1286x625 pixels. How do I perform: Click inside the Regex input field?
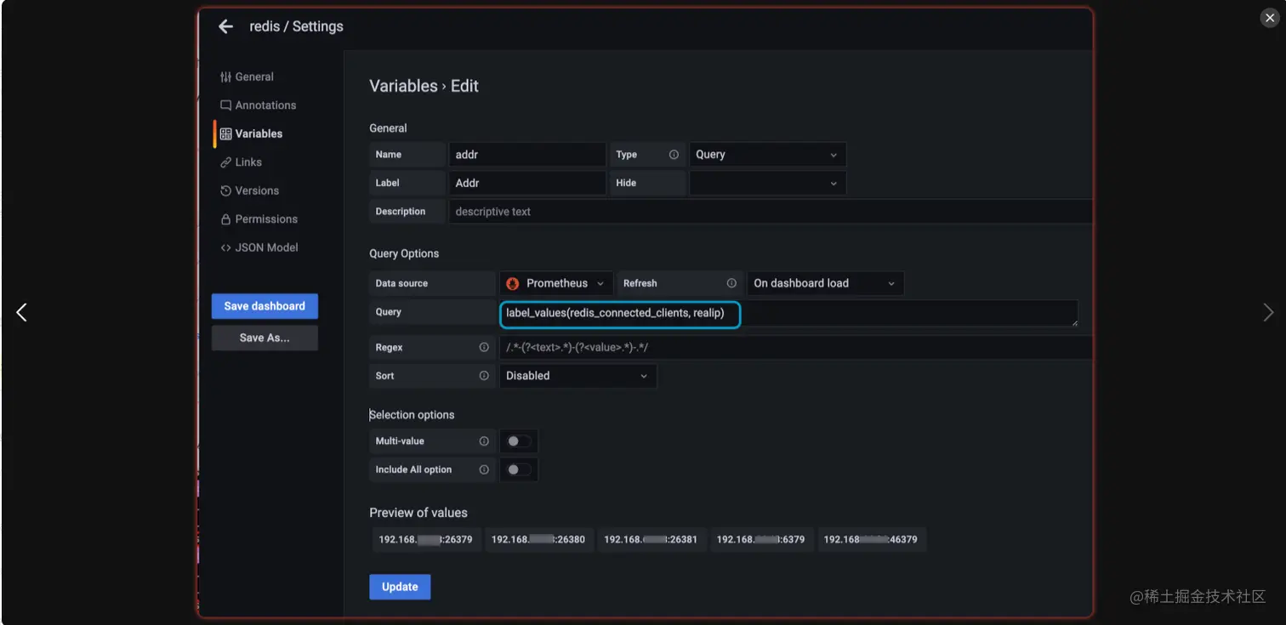coord(795,347)
